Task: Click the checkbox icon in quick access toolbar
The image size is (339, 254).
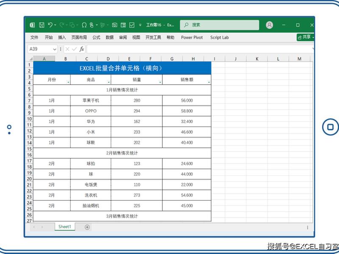Action: pyautogui.click(x=132, y=25)
